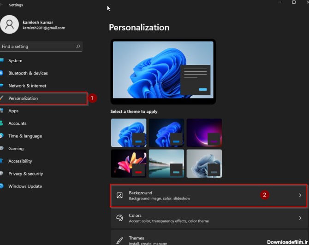The height and width of the screenshot is (245, 309).
Task: Click the Privacy & security shield icon
Action: click(1, 173)
